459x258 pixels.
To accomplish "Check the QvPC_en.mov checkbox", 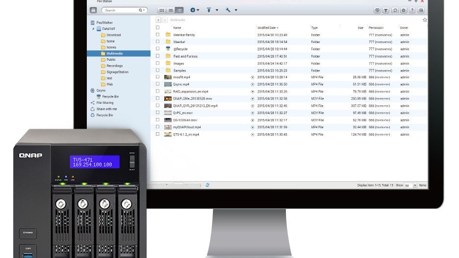I will coord(157,113).
